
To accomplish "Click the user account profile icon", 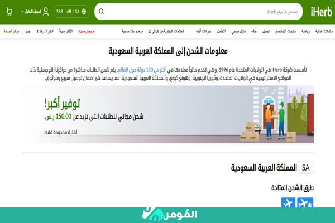I will tap(46, 12).
